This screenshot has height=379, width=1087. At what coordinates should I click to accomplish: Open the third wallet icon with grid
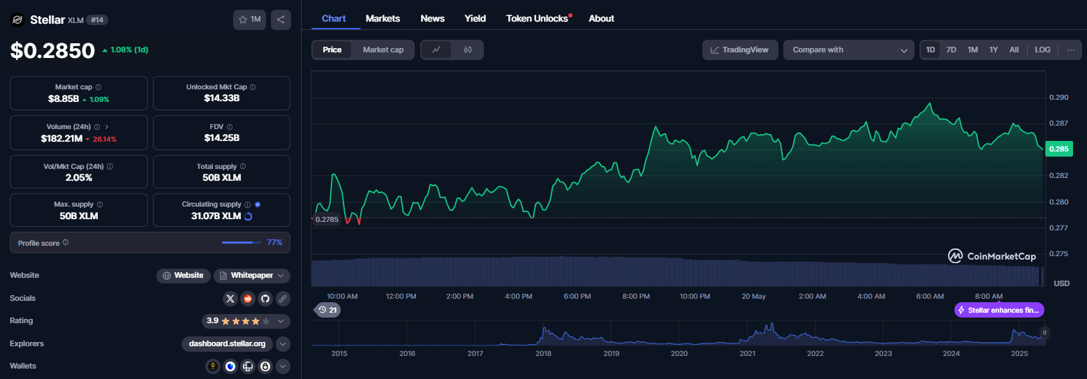(x=248, y=366)
